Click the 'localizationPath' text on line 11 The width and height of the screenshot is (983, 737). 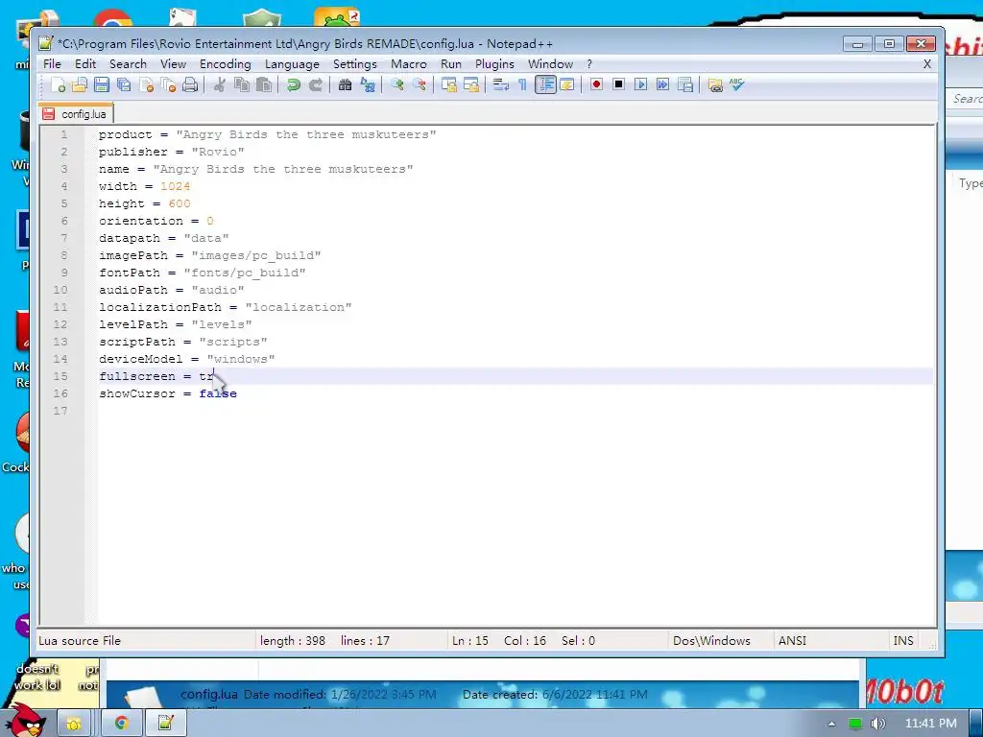click(x=160, y=307)
